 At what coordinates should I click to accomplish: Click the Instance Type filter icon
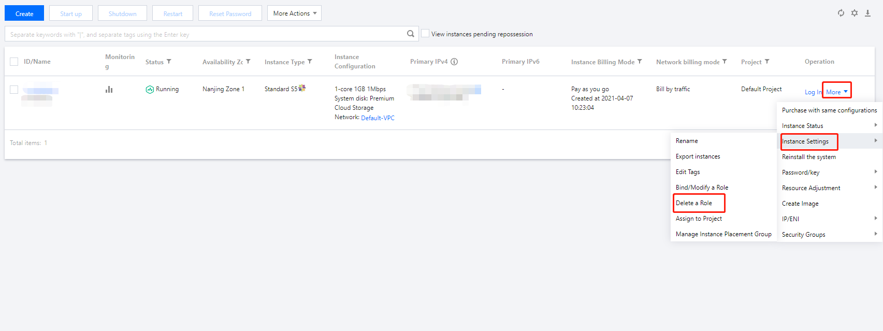pyautogui.click(x=310, y=62)
